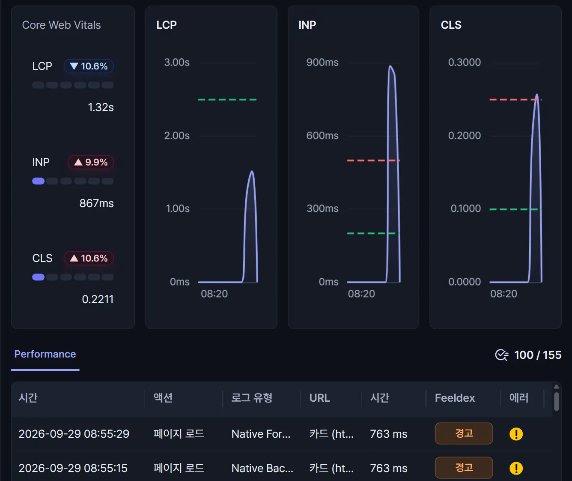Image resolution: width=572 pixels, height=481 pixels.
Task: Click the timestamp 2026-09-29 08:55:15
Action: tap(73, 468)
